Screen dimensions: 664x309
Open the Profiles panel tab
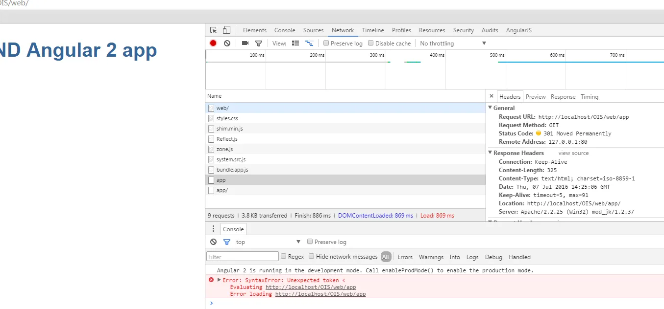(401, 30)
